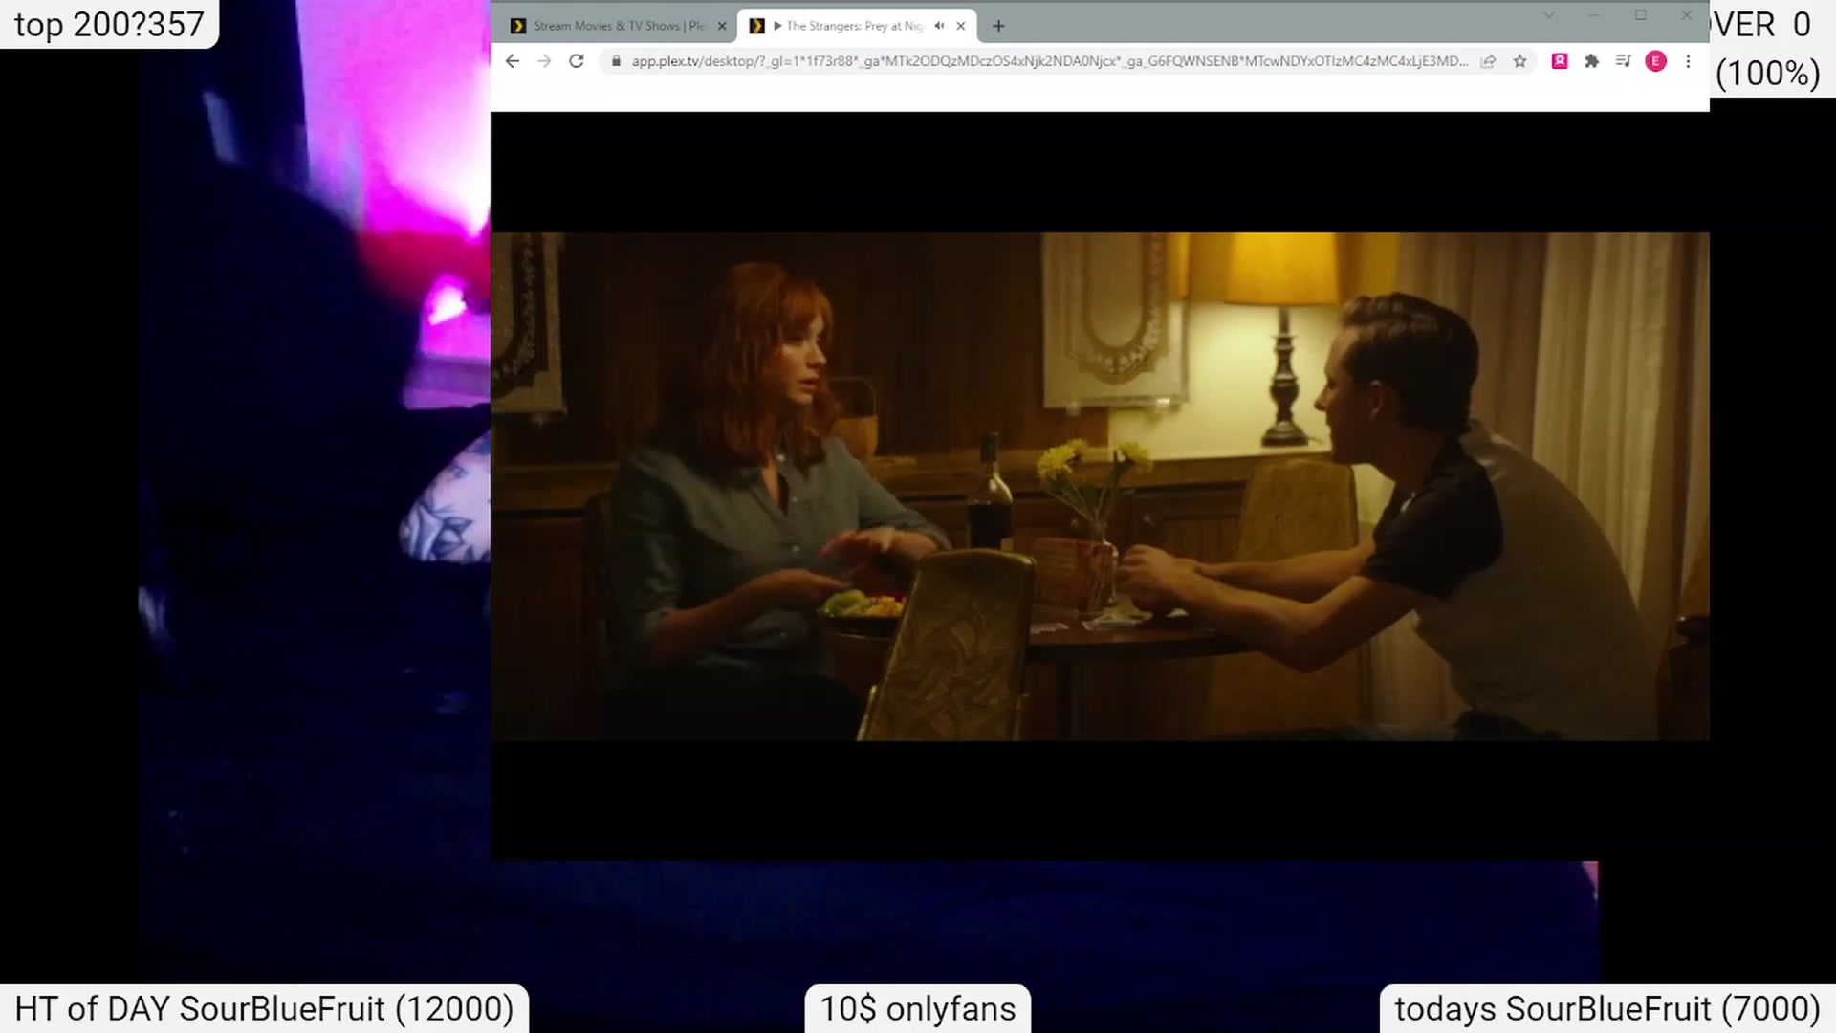Go back to the previous page
The height and width of the screenshot is (1033, 1836).
click(x=513, y=61)
